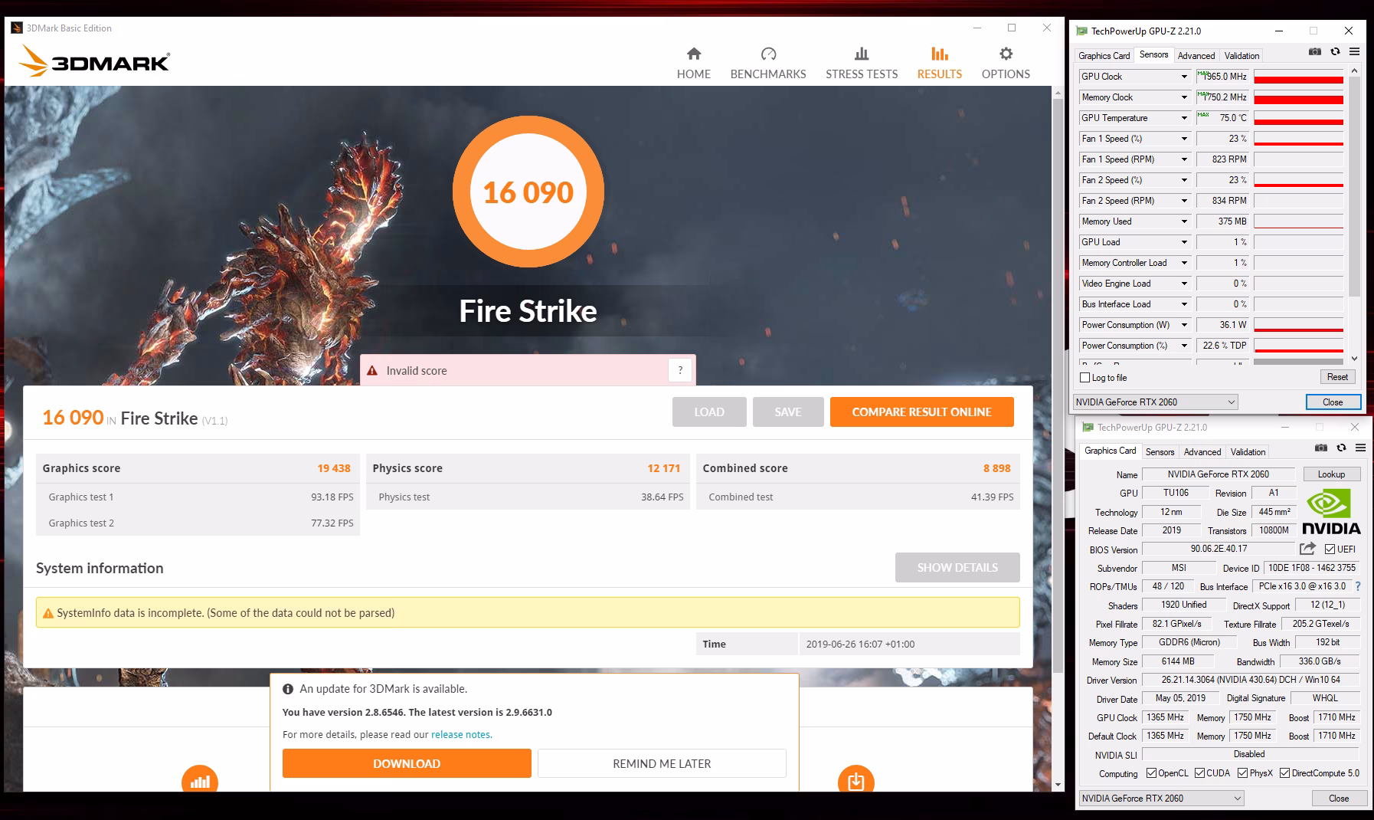
Task: Click the Combined score value 8 898
Action: click(x=997, y=468)
